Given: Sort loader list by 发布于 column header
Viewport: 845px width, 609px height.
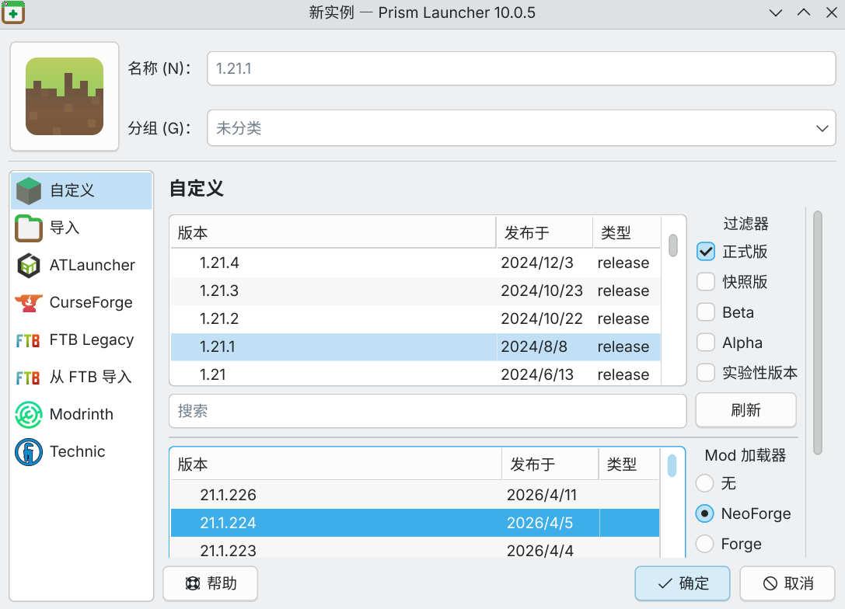Looking at the screenshot, I should pyautogui.click(x=550, y=465).
